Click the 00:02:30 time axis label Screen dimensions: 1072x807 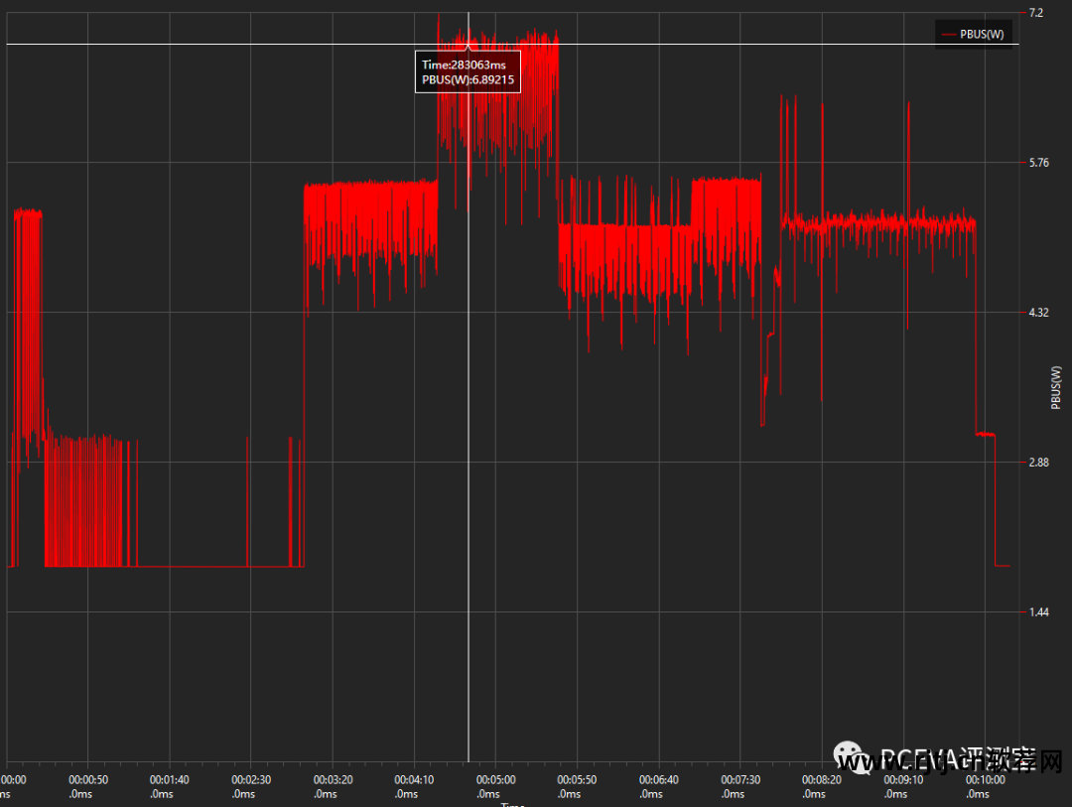[x=251, y=781]
